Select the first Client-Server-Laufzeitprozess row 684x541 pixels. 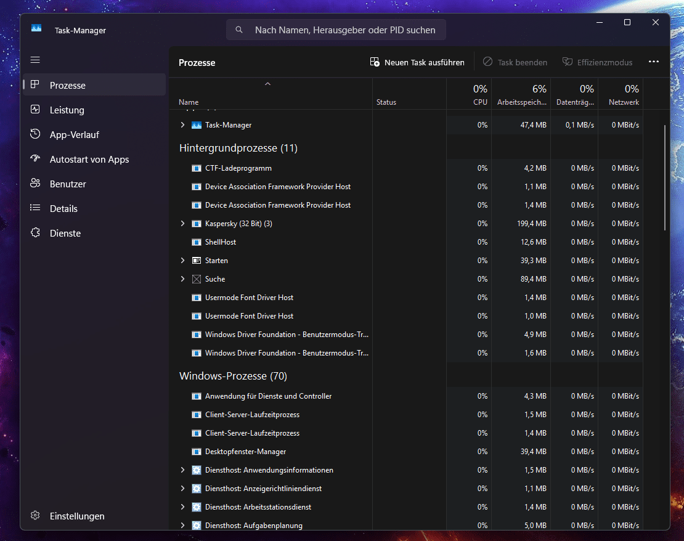(x=406, y=415)
